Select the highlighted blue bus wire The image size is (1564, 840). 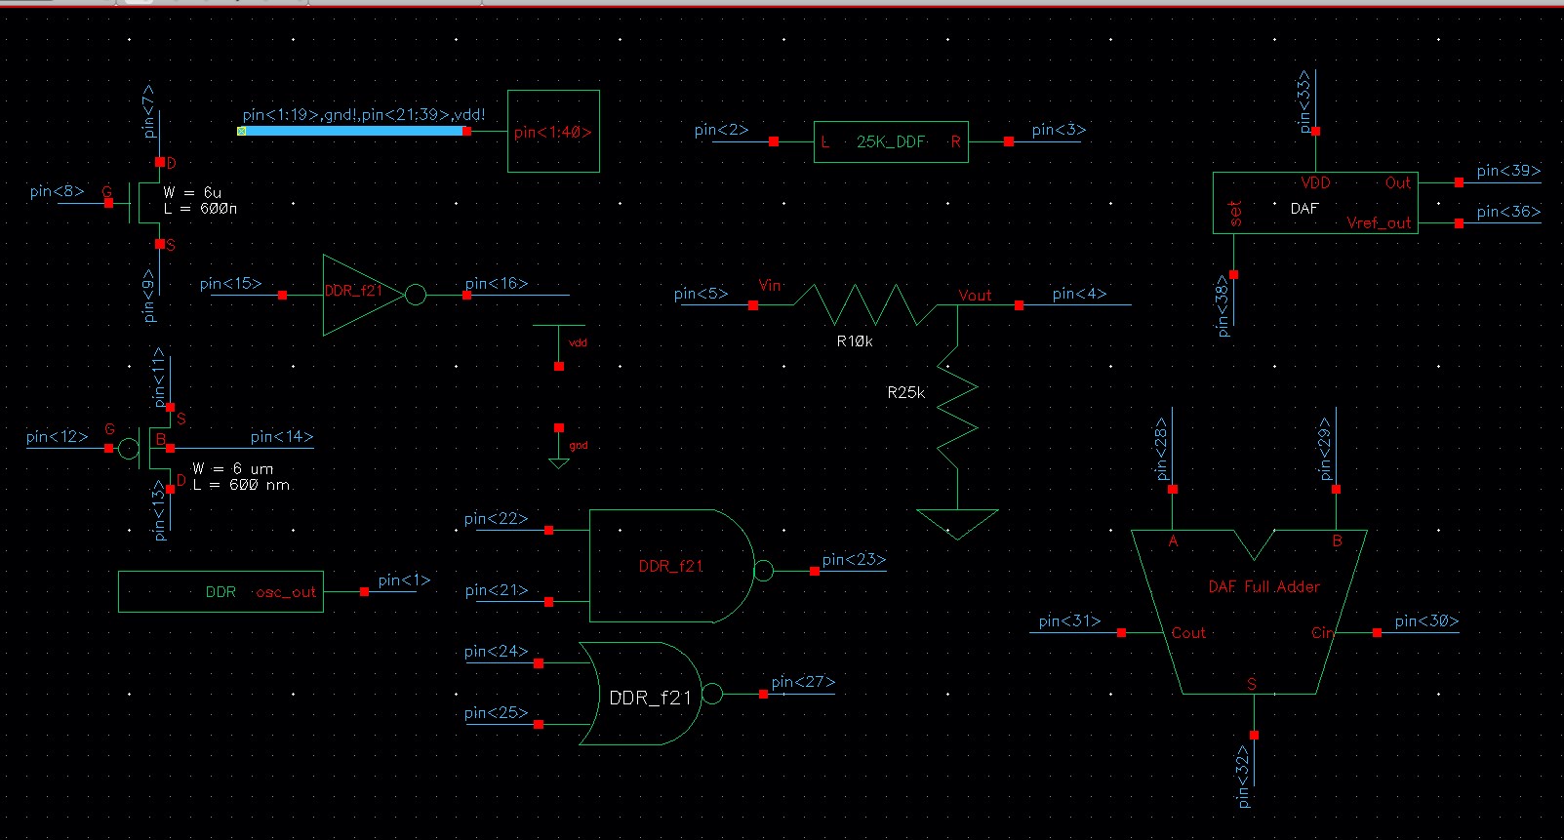354,131
